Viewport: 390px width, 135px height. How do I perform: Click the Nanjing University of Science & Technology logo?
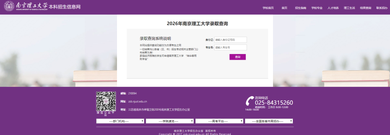click(26, 6)
